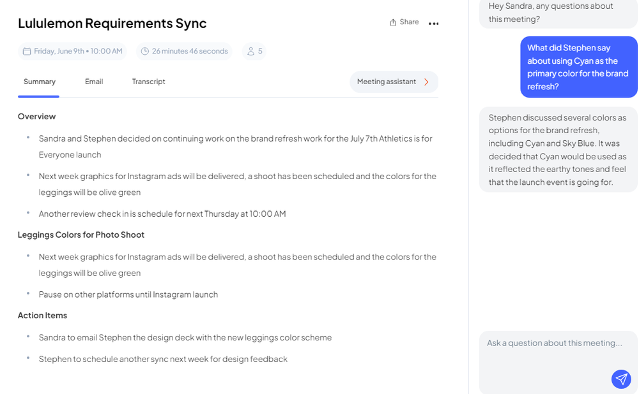This screenshot has width=639, height=394.
Task: Click the blue question chat bubble
Action: coord(578,67)
